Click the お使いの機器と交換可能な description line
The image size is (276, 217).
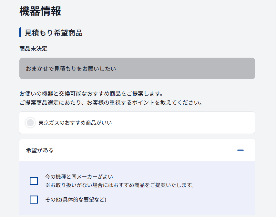click(90, 94)
